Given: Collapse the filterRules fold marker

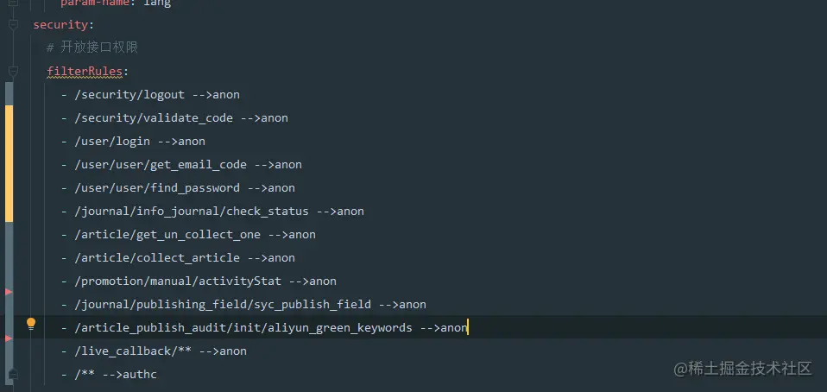Looking at the screenshot, I should [x=12, y=71].
